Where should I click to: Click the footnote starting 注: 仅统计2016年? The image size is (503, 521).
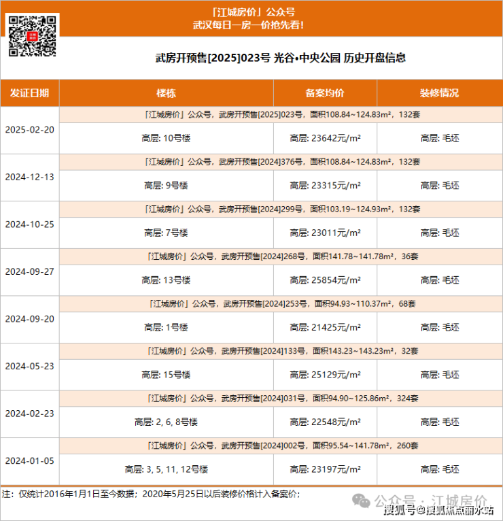coord(151,494)
